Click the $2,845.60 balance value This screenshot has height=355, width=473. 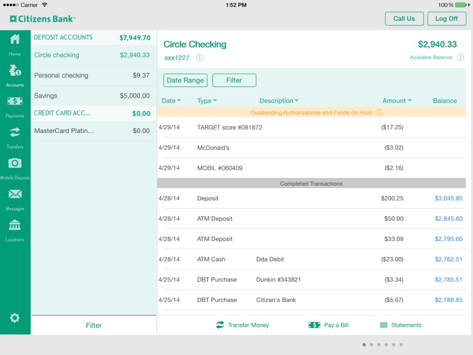[x=448, y=218]
